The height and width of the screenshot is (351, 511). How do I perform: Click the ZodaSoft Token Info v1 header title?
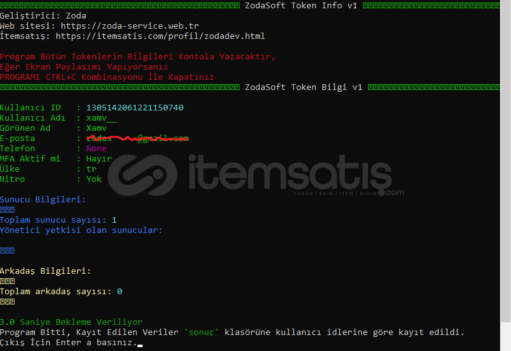click(x=301, y=6)
